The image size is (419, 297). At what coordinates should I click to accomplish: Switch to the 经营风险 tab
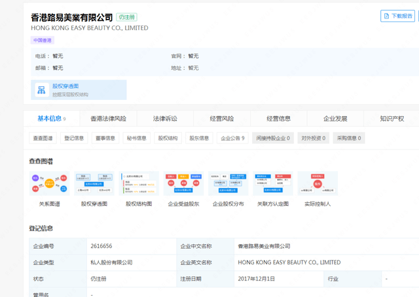222,119
